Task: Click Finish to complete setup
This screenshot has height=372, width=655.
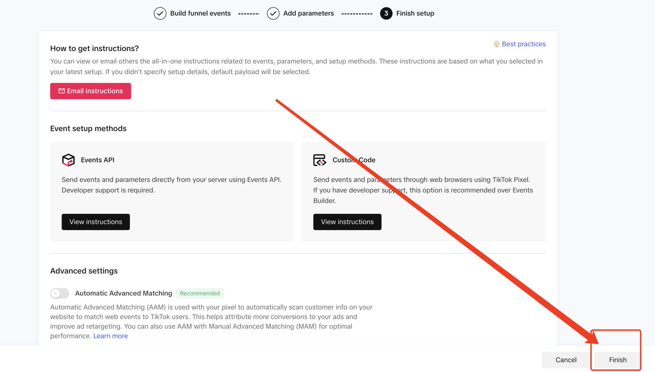Action: (617, 360)
